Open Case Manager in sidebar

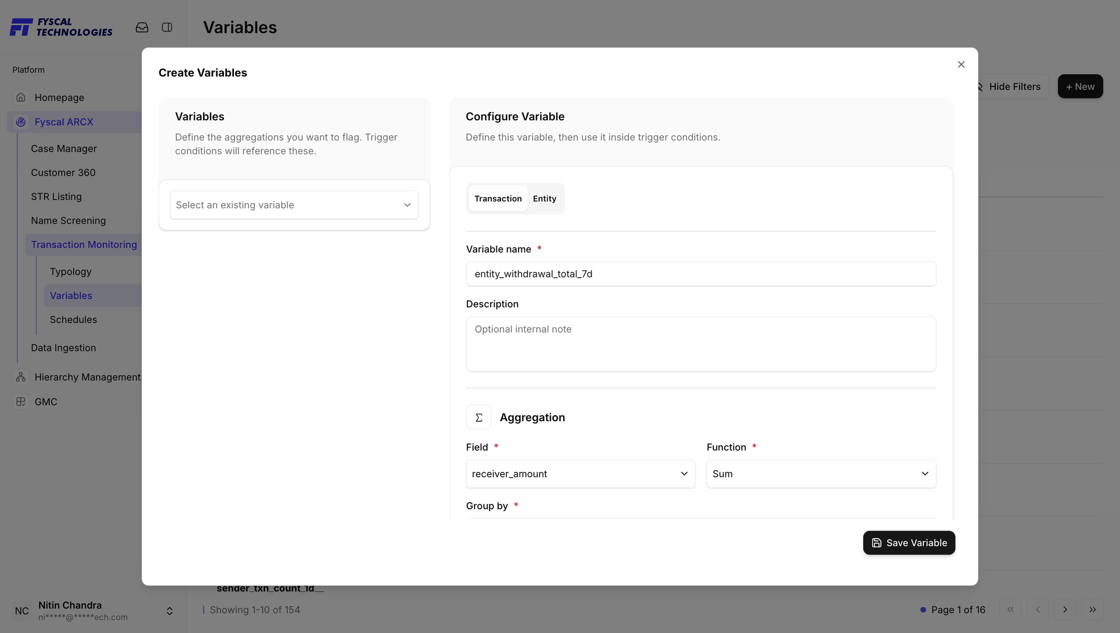(64, 149)
